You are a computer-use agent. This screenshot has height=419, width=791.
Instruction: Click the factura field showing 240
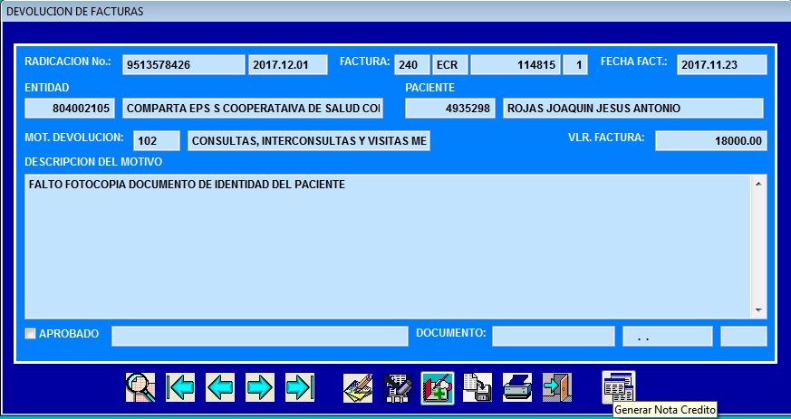pos(412,65)
